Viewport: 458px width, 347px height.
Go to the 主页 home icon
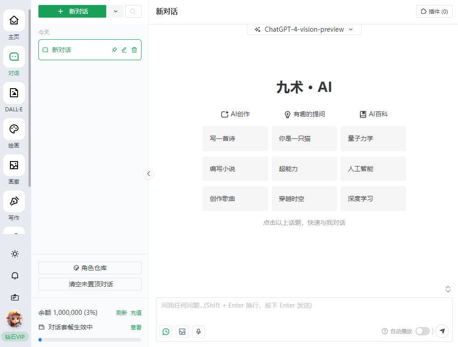pyautogui.click(x=14, y=20)
